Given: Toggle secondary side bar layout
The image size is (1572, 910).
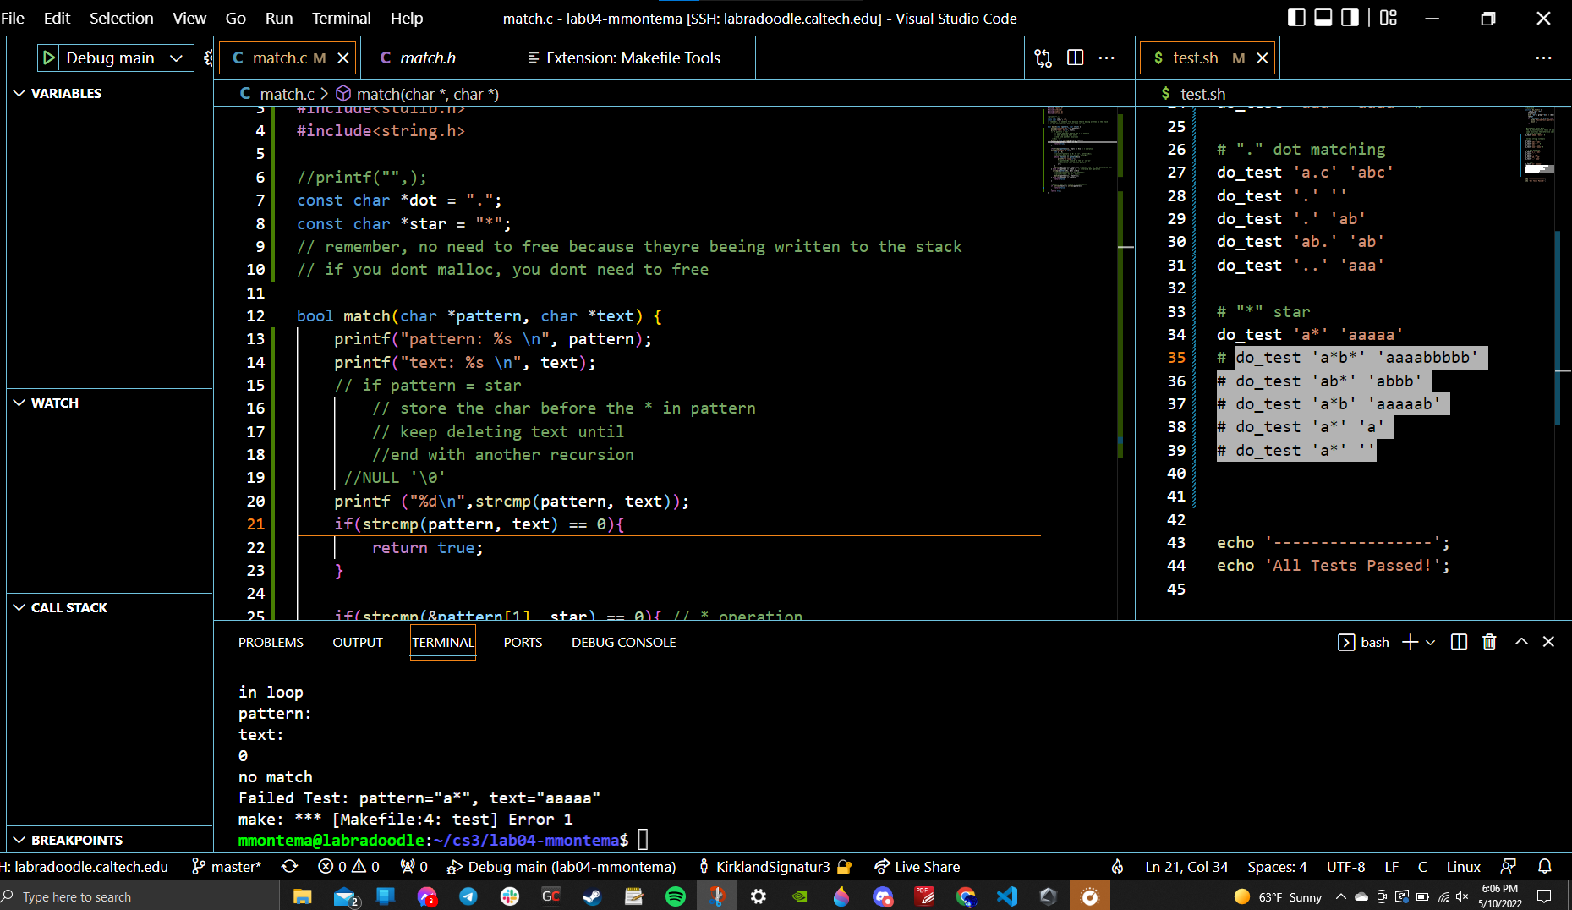Looking at the screenshot, I should 1350,18.
